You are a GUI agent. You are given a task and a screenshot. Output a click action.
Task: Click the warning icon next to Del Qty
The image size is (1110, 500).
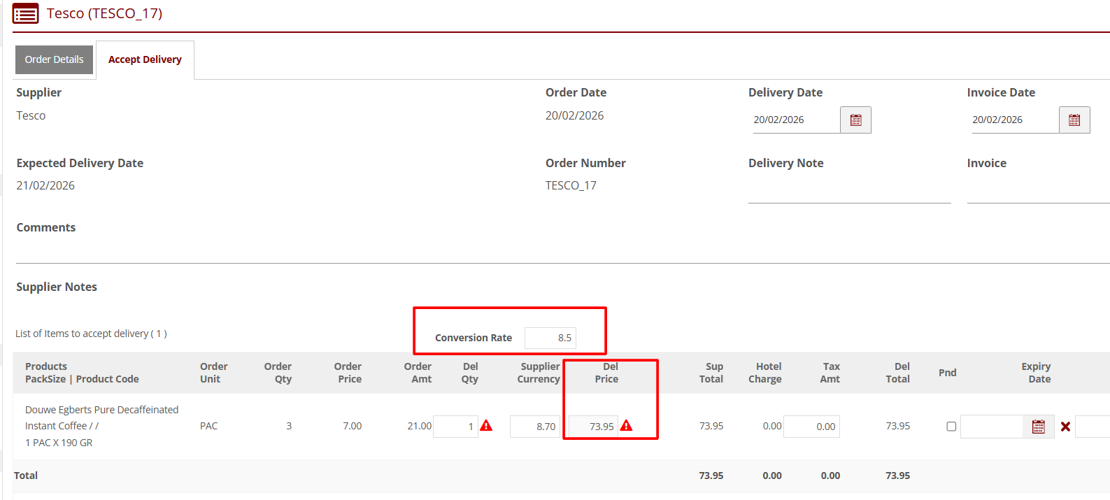486,426
